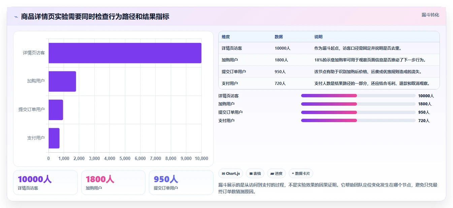Click the 10000人 value beside the progress bar
This screenshot has height=208, width=453.
pyautogui.click(x=426, y=96)
